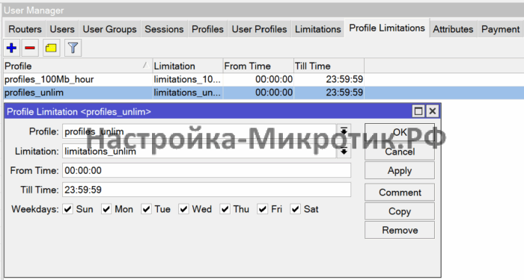
Task: Click the From Time input field
Action: pyautogui.click(x=207, y=170)
